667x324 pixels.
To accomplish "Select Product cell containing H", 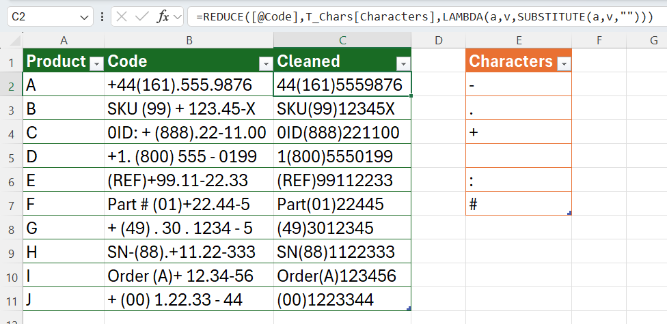I will [x=64, y=252].
